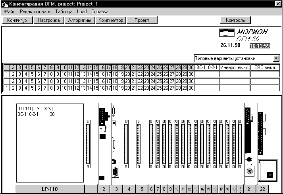Click the date 26.11.98

click(x=230, y=45)
